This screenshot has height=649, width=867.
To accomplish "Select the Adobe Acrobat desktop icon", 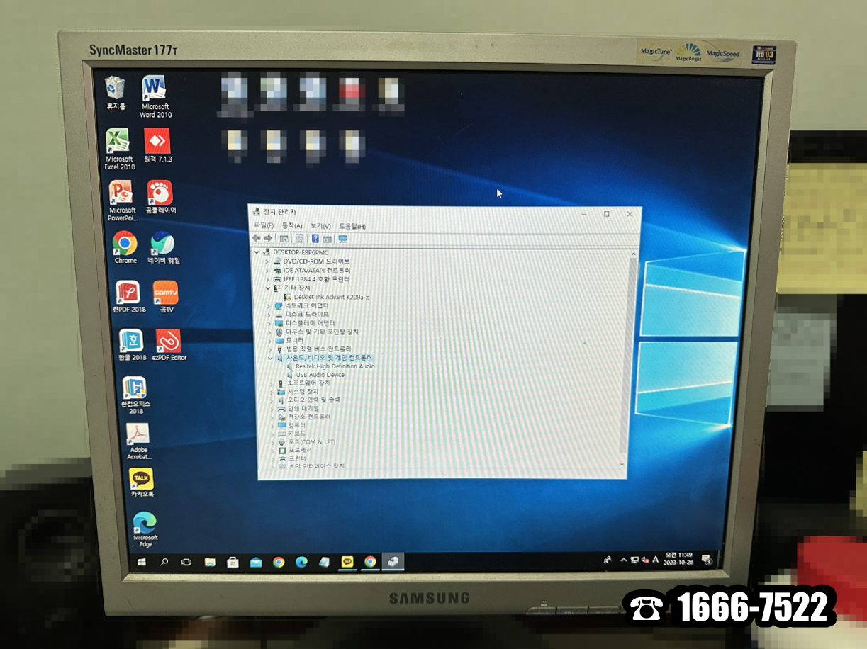I will (138, 442).
